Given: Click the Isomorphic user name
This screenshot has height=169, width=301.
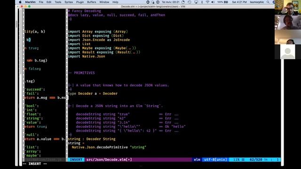Looking at the screenshot, I should coord(257,2).
